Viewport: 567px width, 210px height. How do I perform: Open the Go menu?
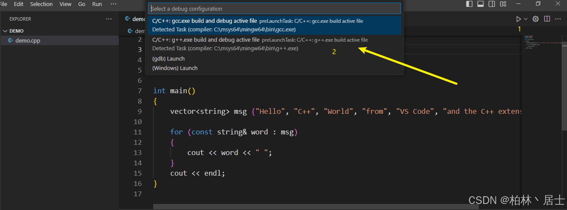[82, 4]
